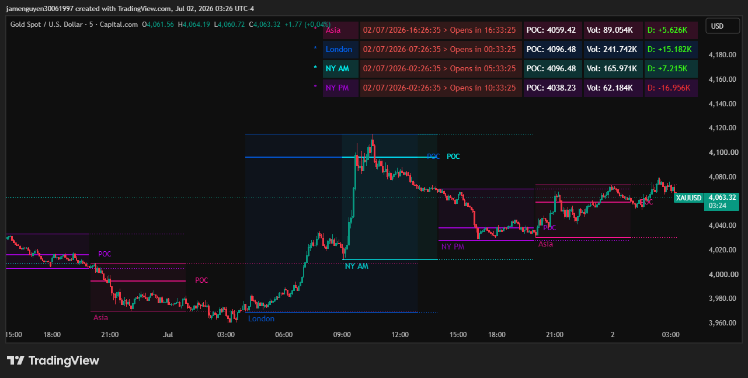The width and height of the screenshot is (748, 378).
Task: Click the high value H4,064.19
Action: coord(195,25)
